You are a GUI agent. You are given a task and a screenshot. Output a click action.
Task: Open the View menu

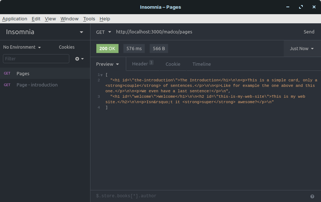tap(50, 19)
